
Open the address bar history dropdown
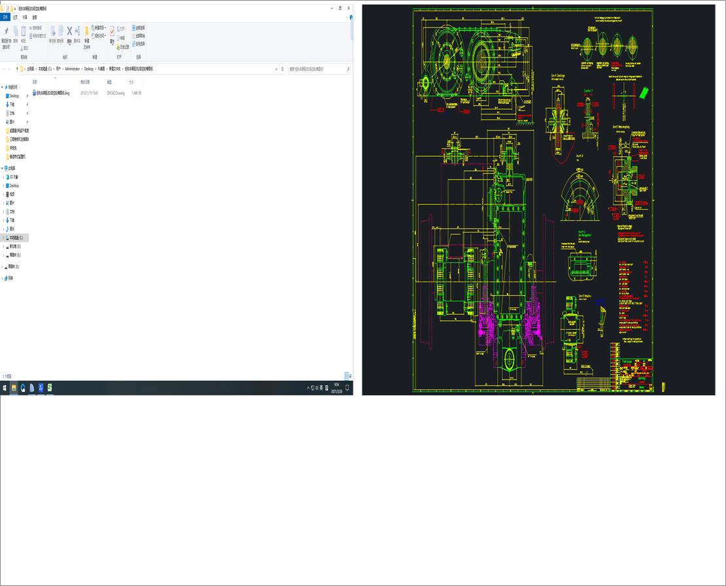coord(277,69)
